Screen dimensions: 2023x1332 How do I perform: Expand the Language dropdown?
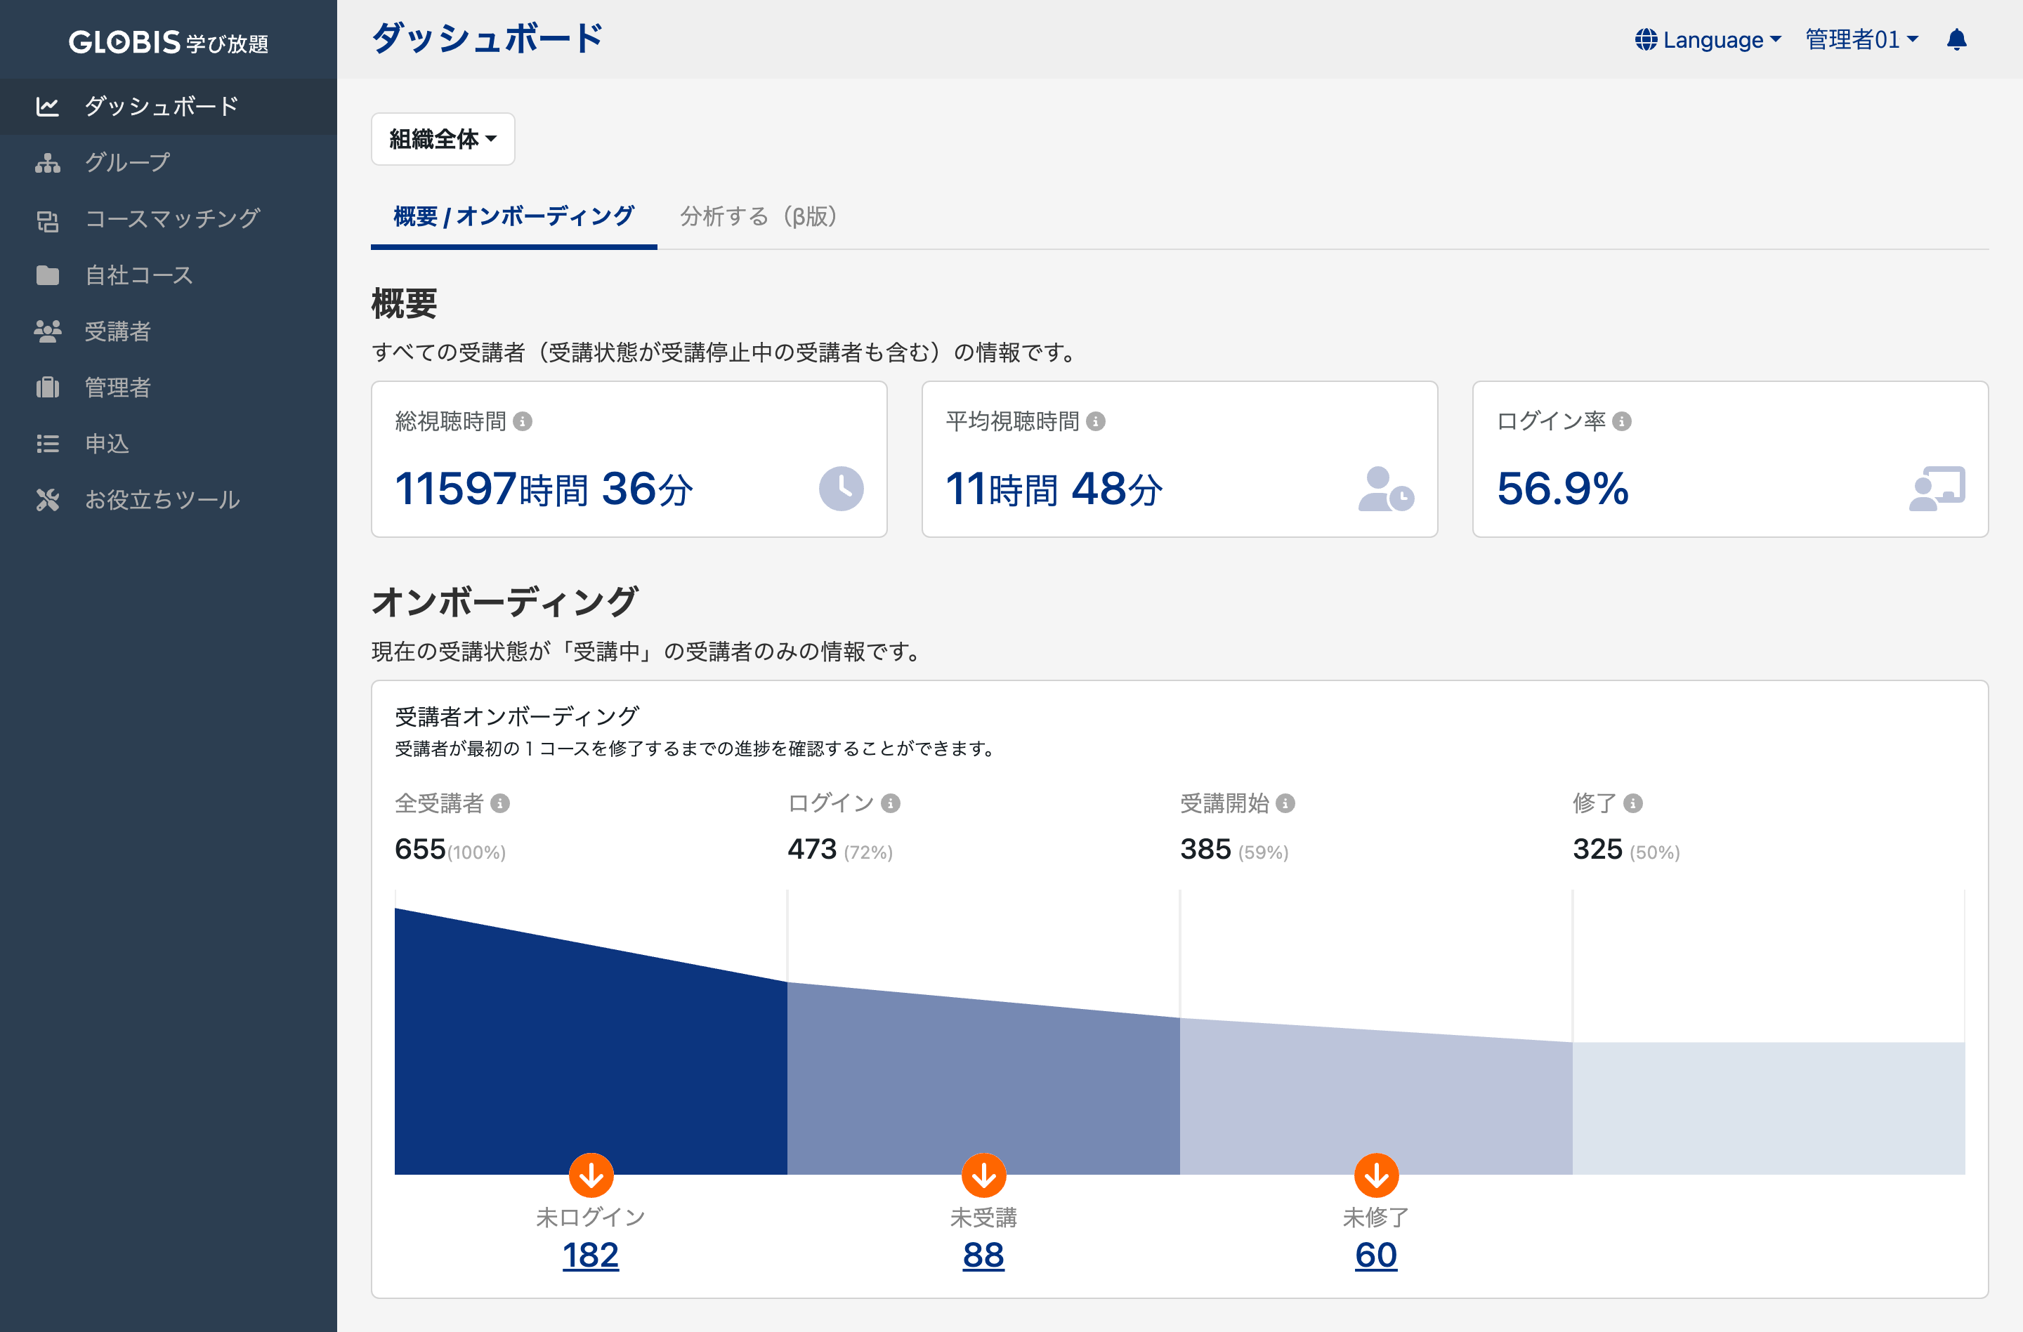pyautogui.click(x=1708, y=39)
